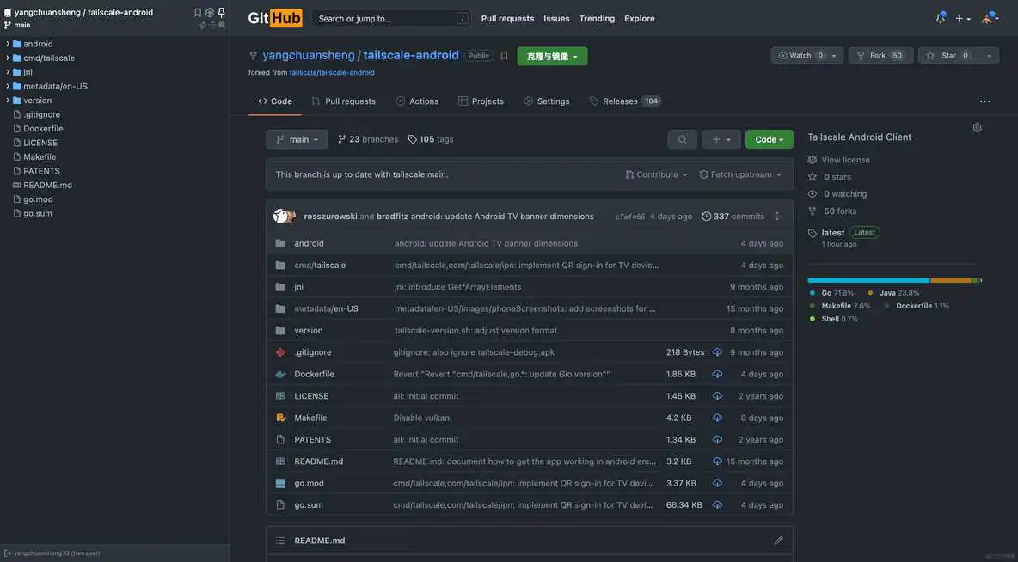Switch to the repository Pull requests tab
Image resolution: width=1018 pixels, height=562 pixels.
point(343,101)
